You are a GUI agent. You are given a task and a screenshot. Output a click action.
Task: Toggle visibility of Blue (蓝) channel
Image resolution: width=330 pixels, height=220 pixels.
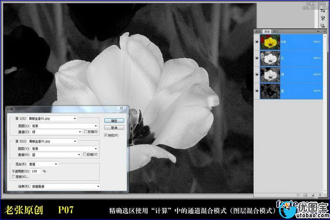click(x=257, y=91)
